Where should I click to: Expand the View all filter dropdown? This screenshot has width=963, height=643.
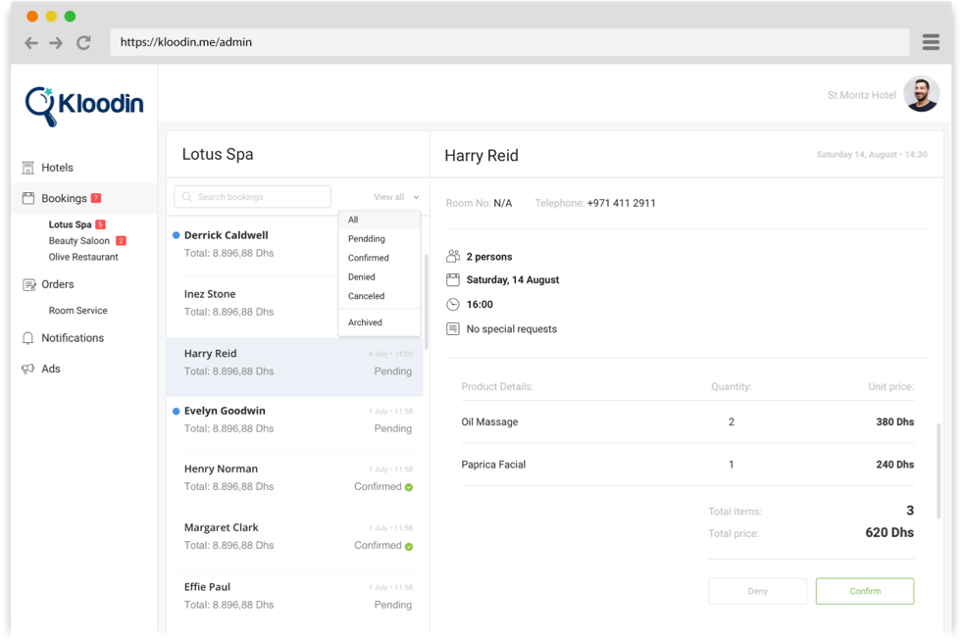(396, 197)
